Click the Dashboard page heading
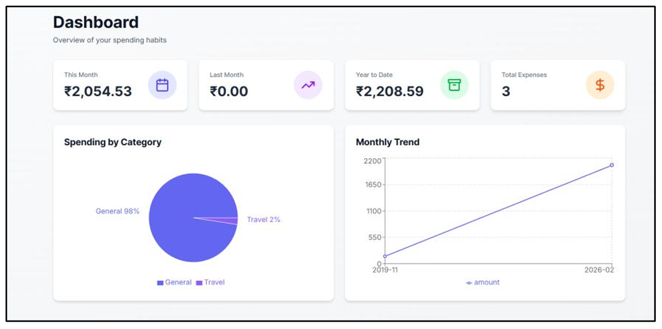Screen dimensions: 662x329 (x=96, y=22)
